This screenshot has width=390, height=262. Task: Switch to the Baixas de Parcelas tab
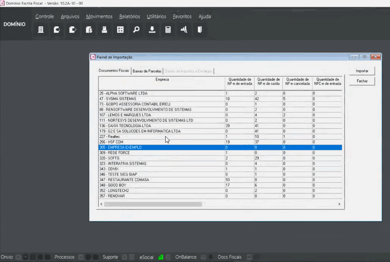click(147, 71)
